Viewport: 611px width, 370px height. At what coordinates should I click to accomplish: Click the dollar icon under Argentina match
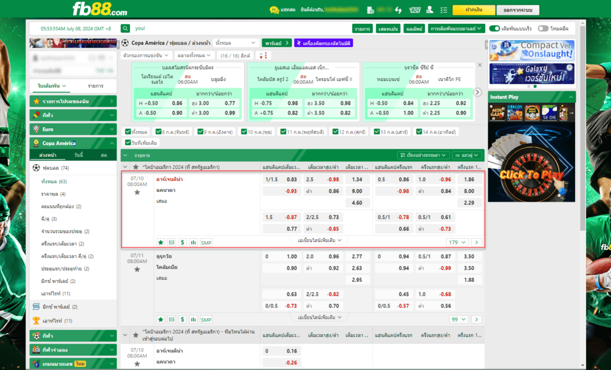tap(183, 242)
